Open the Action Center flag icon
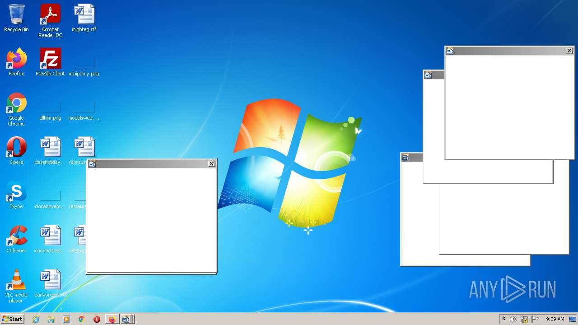Image resolution: width=578 pixels, height=325 pixels. pyautogui.click(x=535, y=319)
